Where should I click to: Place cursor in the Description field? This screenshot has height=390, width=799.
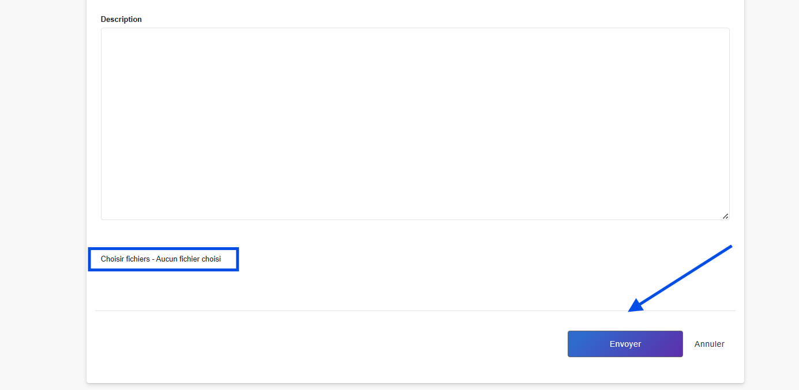pyautogui.click(x=415, y=124)
